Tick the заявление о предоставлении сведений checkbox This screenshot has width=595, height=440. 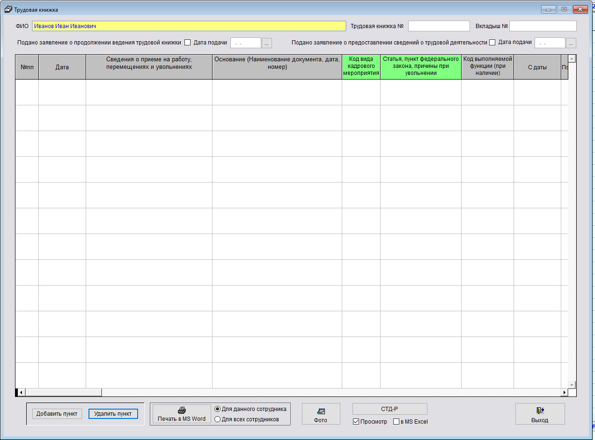[x=492, y=43]
